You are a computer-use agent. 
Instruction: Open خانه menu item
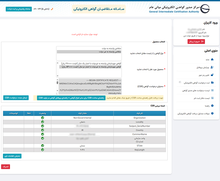[207, 60]
